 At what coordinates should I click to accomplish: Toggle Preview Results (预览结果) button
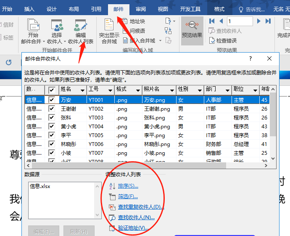coord(192,31)
